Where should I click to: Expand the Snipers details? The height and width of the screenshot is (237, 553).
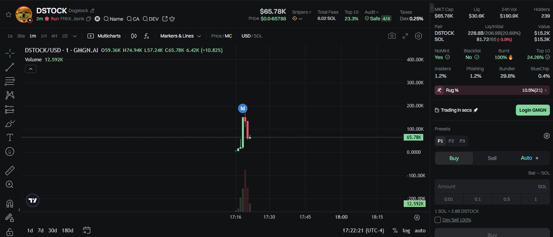click(301, 12)
